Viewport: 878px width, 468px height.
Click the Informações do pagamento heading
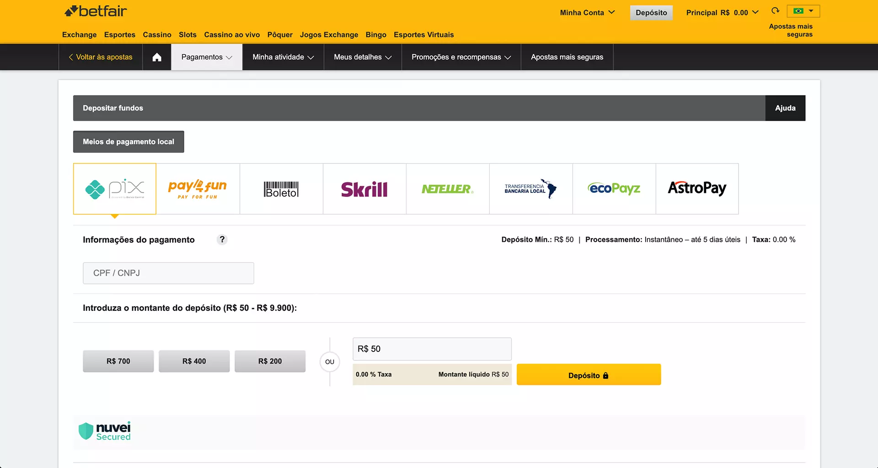[139, 239]
